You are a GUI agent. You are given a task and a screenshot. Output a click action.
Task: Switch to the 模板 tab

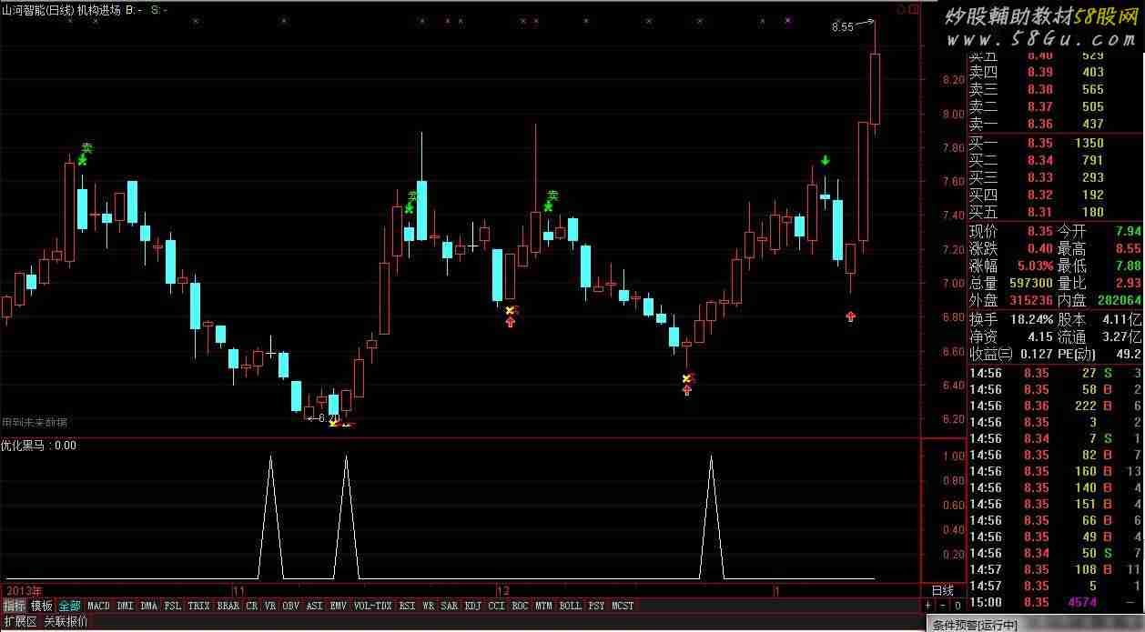tap(42, 606)
